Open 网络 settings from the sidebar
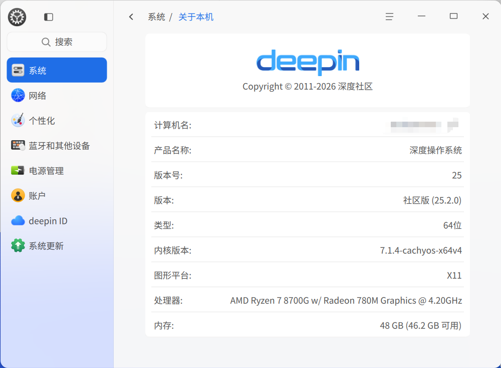 tap(57, 96)
